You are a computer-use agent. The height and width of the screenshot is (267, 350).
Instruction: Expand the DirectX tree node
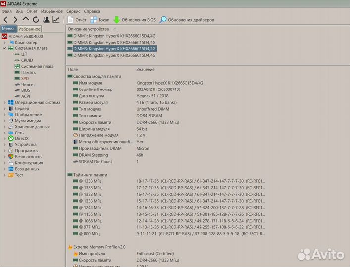[x=4, y=138]
